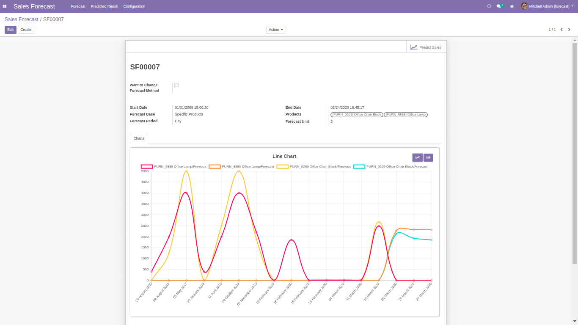The height and width of the screenshot is (325, 578).
Task: Click the Office Lamp/Forecast orange legend swatch
Action: [215, 167]
